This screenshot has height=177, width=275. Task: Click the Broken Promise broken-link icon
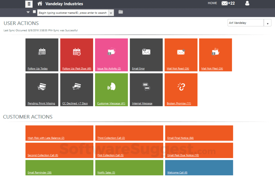[181, 86]
